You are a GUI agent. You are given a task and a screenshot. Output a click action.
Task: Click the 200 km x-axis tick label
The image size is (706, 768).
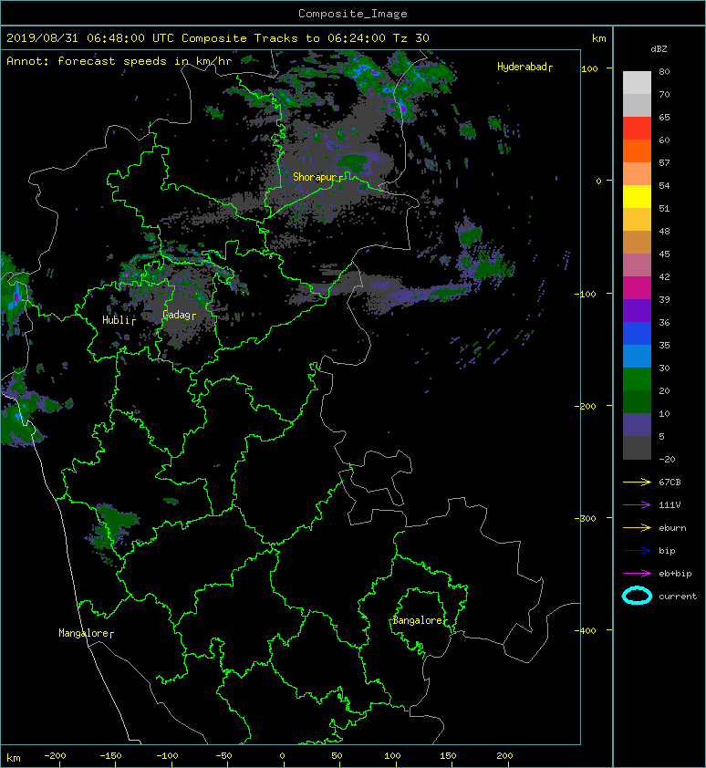tap(504, 756)
